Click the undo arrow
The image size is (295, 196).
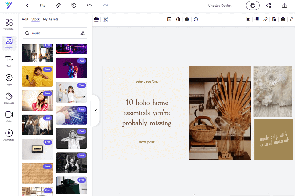[x=89, y=6]
